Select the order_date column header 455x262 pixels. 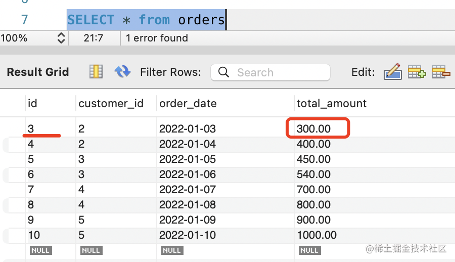click(x=188, y=104)
